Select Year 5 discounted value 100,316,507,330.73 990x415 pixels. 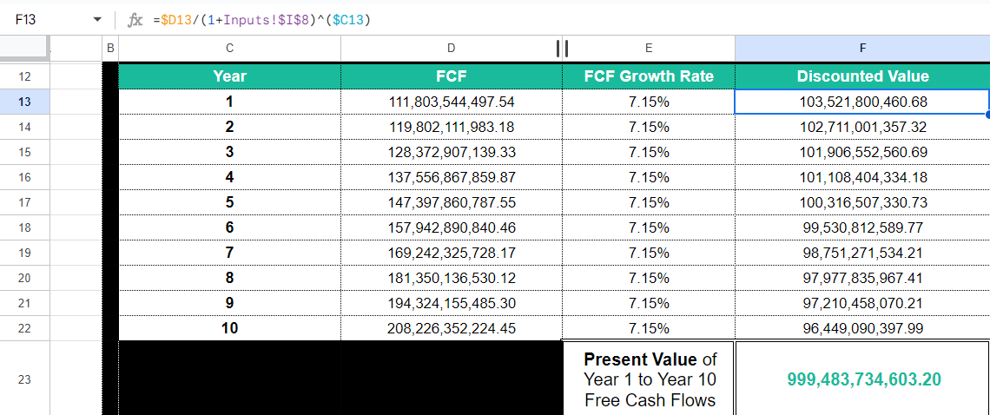863,202
